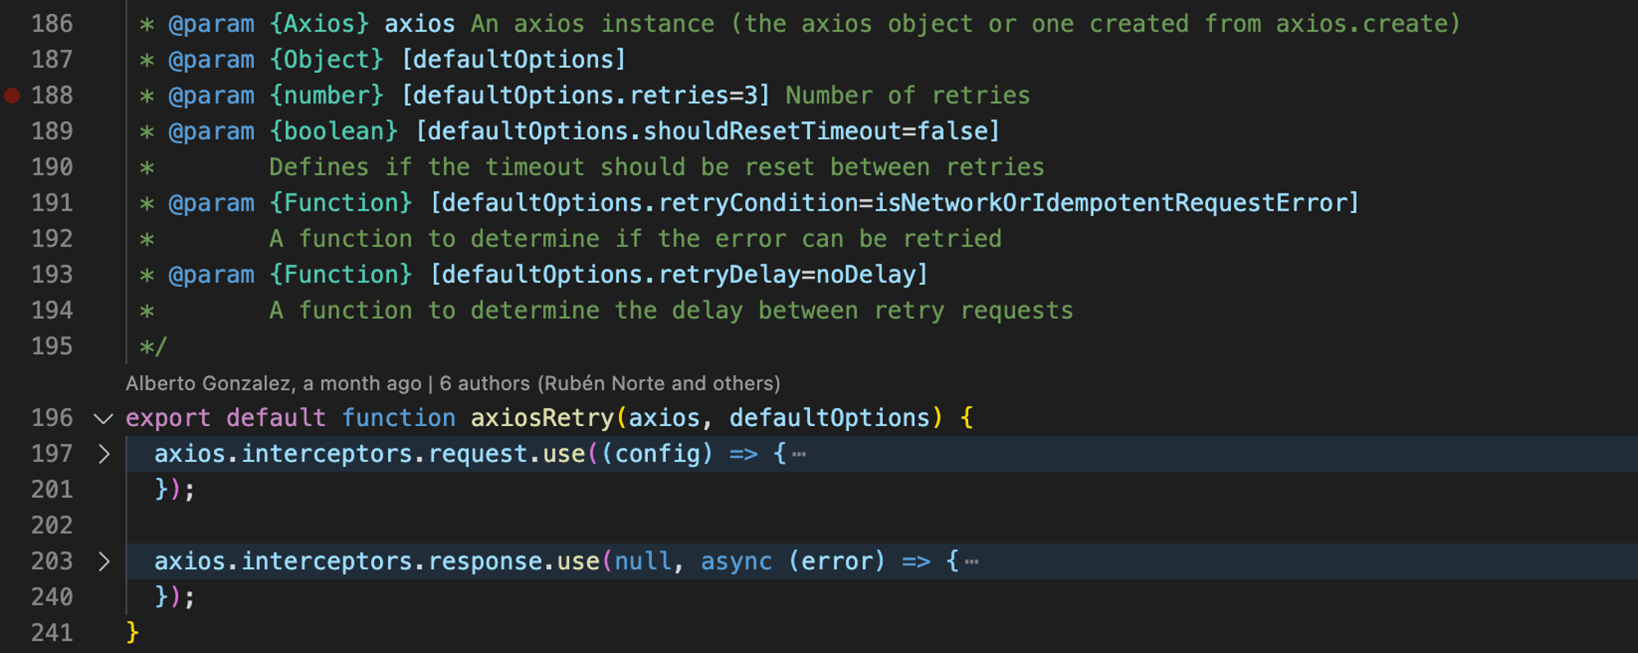The height and width of the screenshot is (653, 1638).
Task: Click line number 241 in the gutter
Action: pos(52,633)
